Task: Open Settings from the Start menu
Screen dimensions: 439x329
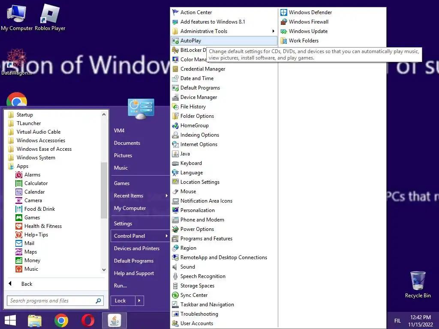Action: tap(123, 224)
